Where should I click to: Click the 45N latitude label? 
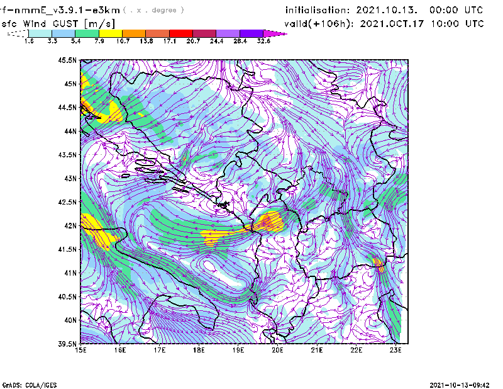click(x=70, y=84)
